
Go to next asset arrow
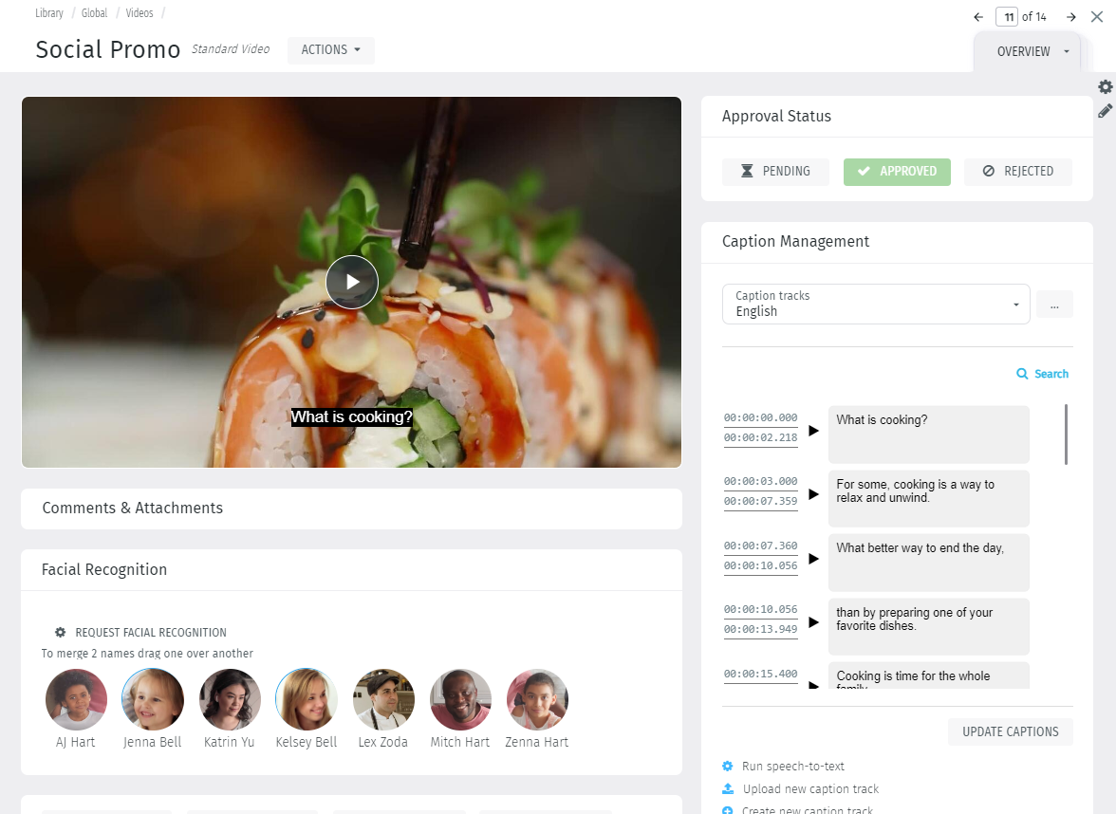click(x=1070, y=17)
